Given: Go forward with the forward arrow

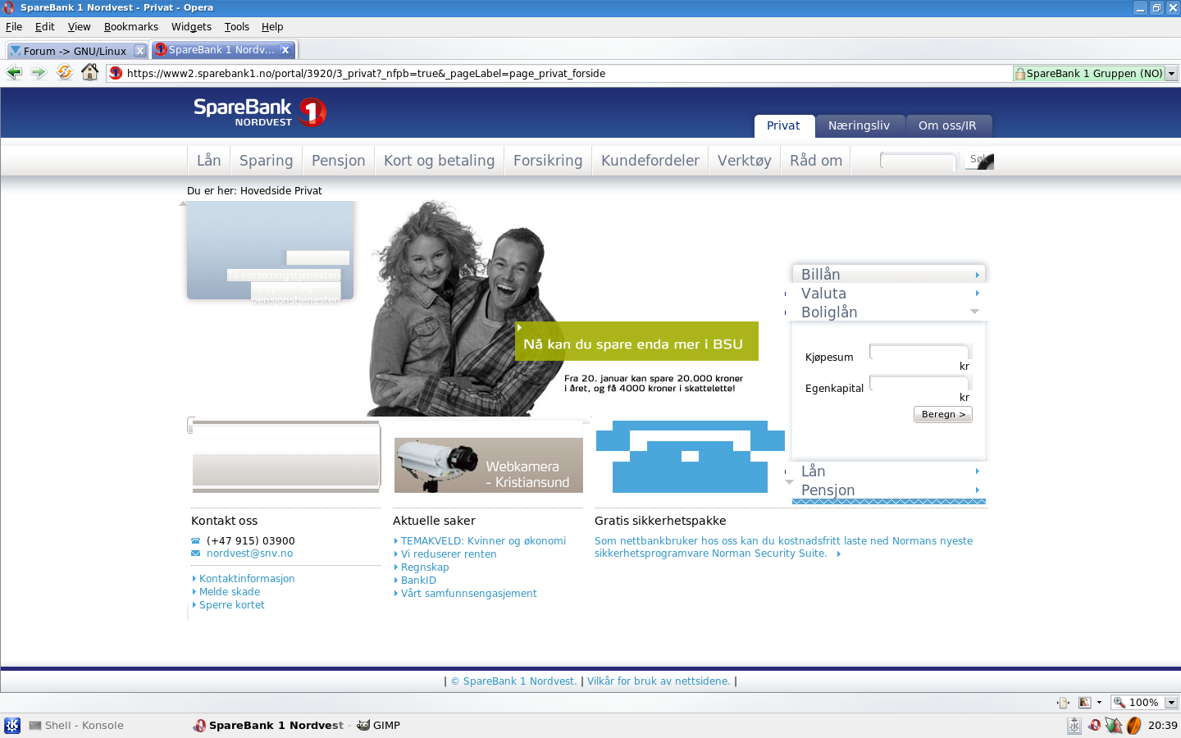Looking at the screenshot, I should pyautogui.click(x=39, y=73).
